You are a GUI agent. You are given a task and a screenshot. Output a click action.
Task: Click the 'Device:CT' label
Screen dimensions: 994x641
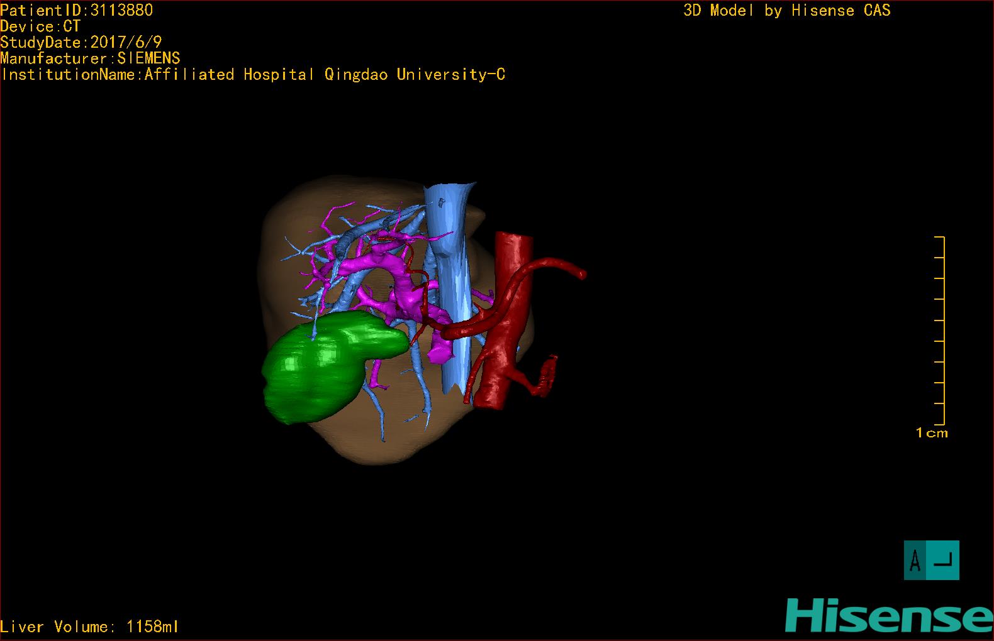[x=40, y=26]
